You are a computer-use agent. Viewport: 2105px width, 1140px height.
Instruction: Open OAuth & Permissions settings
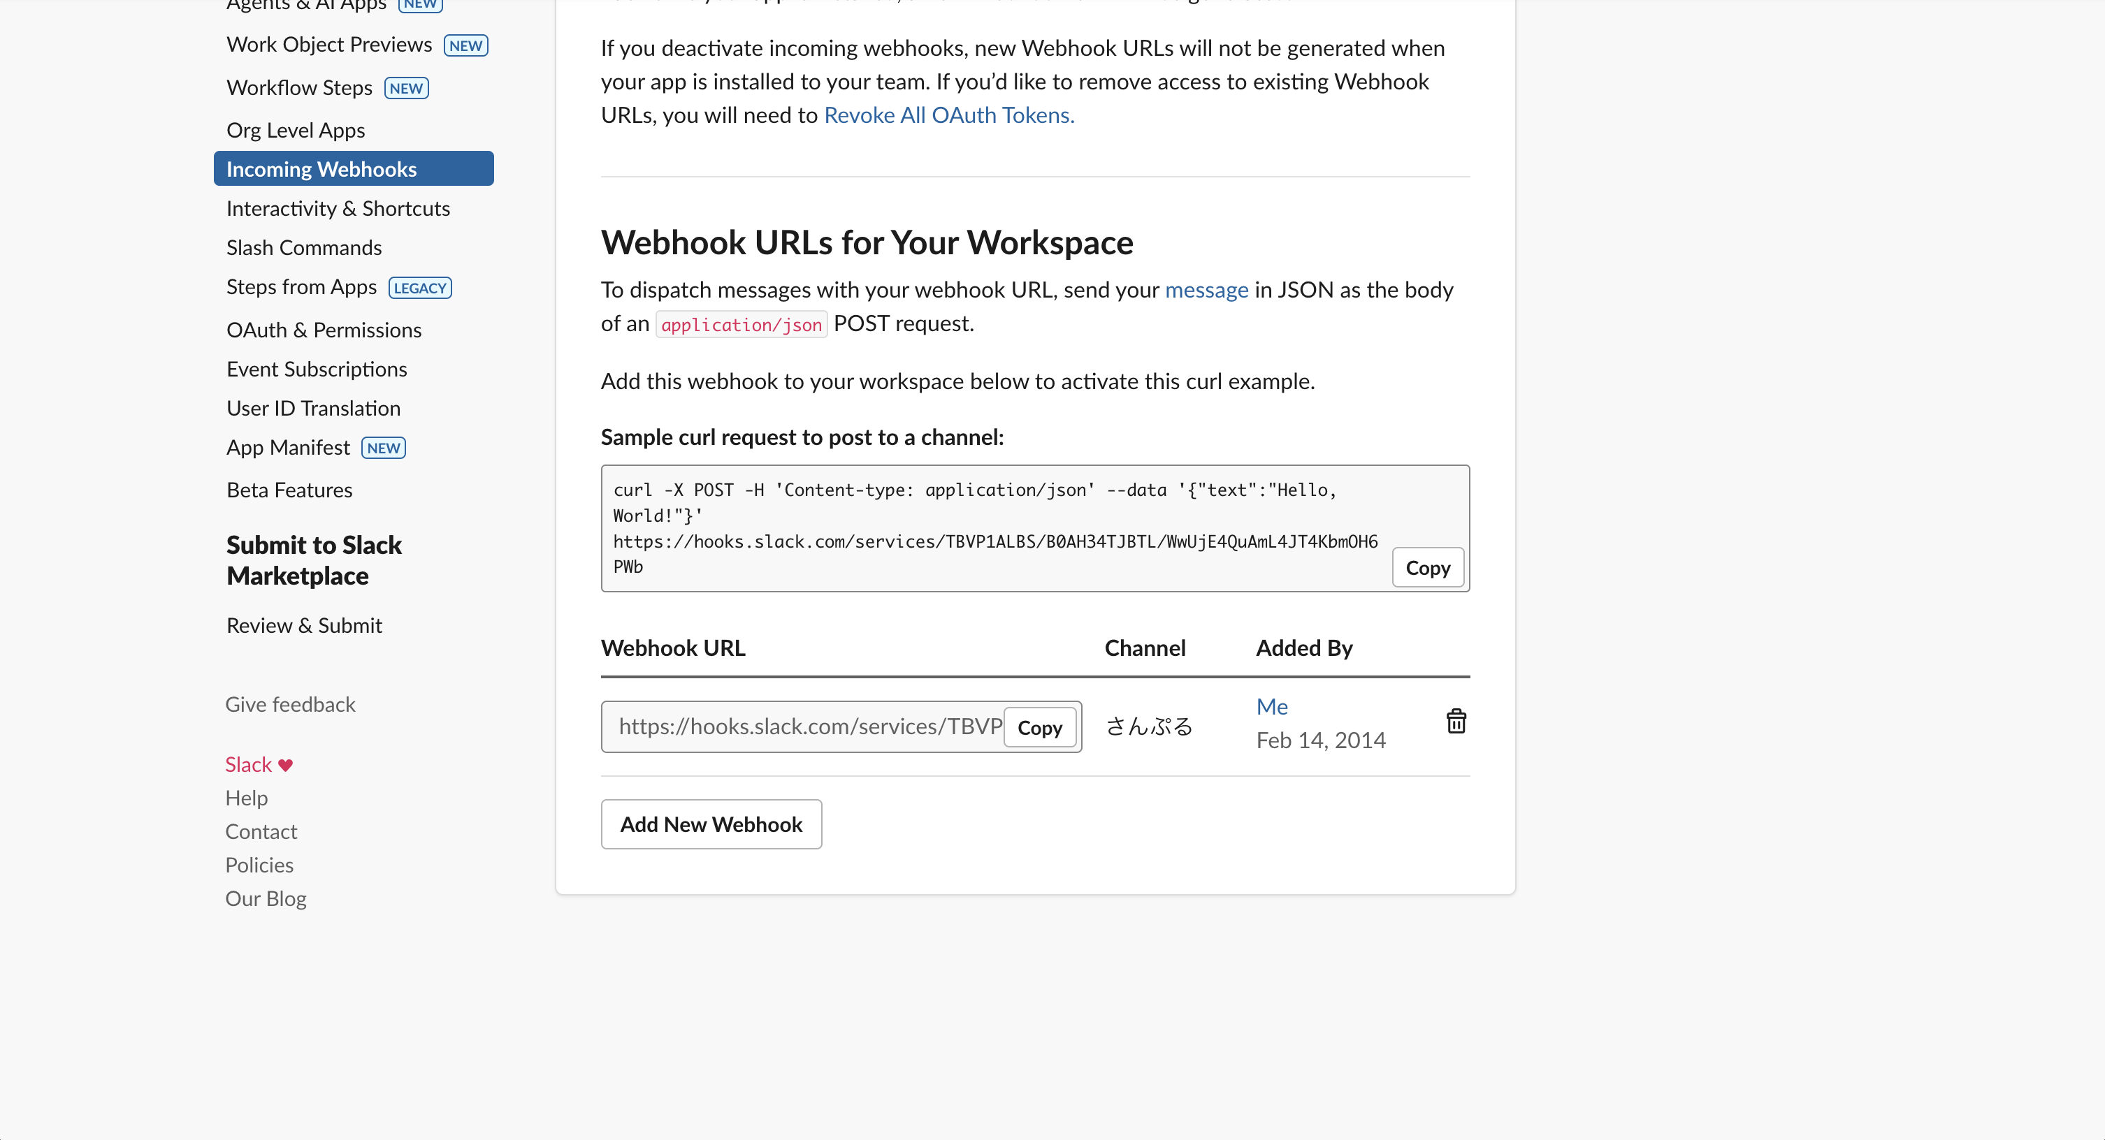tap(324, 329)
